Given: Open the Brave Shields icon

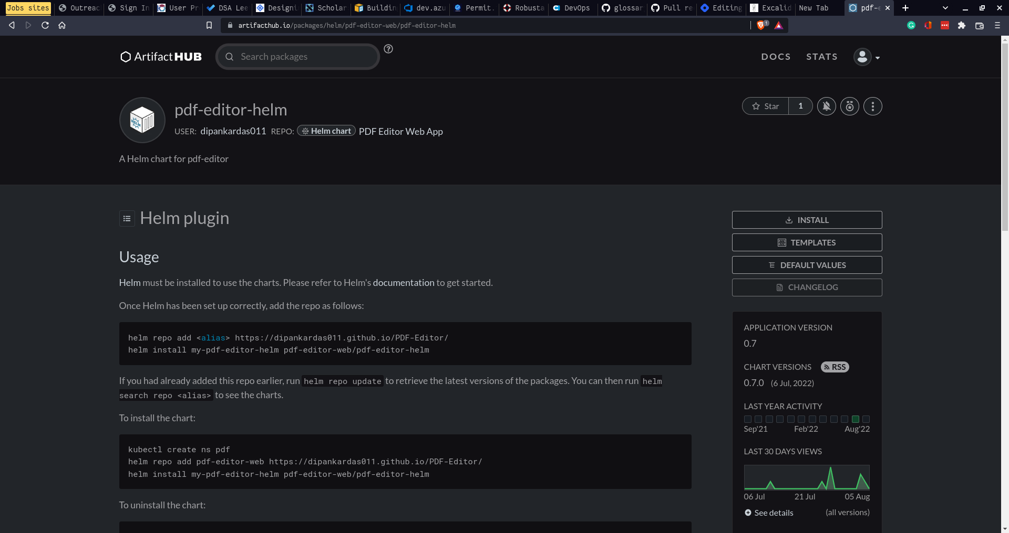Looking at the screenshot, I should coord(761,25).
